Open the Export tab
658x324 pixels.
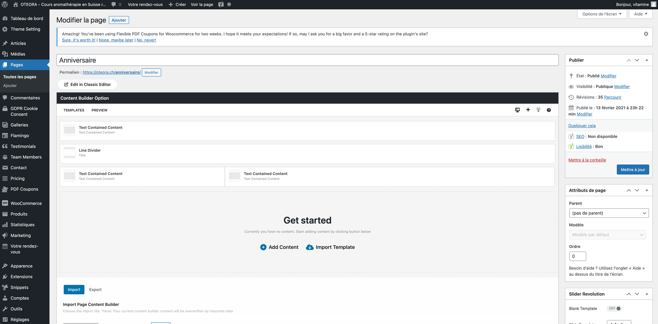pos(95,289)
